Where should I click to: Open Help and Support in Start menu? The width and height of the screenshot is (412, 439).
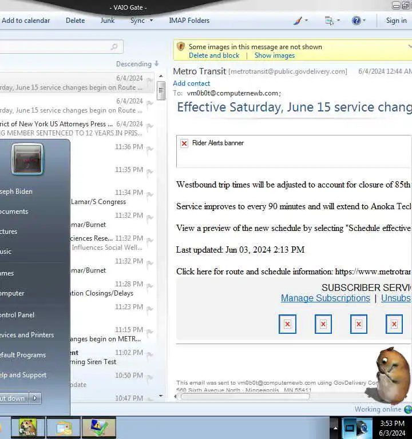[23, 375]
